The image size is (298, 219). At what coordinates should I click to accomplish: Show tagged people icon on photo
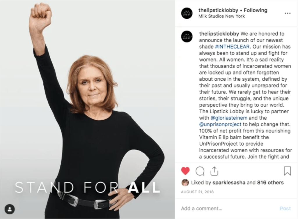pyautogui.click(x=10, y=209)
